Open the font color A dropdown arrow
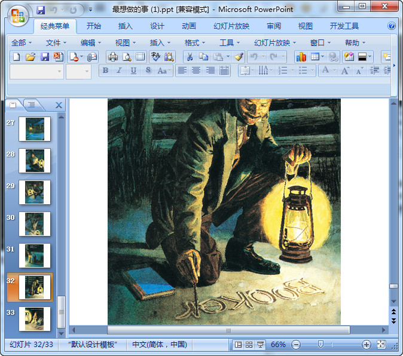This screenshot has width=403, height=356. pyautogui.click(x=334, y=70)
